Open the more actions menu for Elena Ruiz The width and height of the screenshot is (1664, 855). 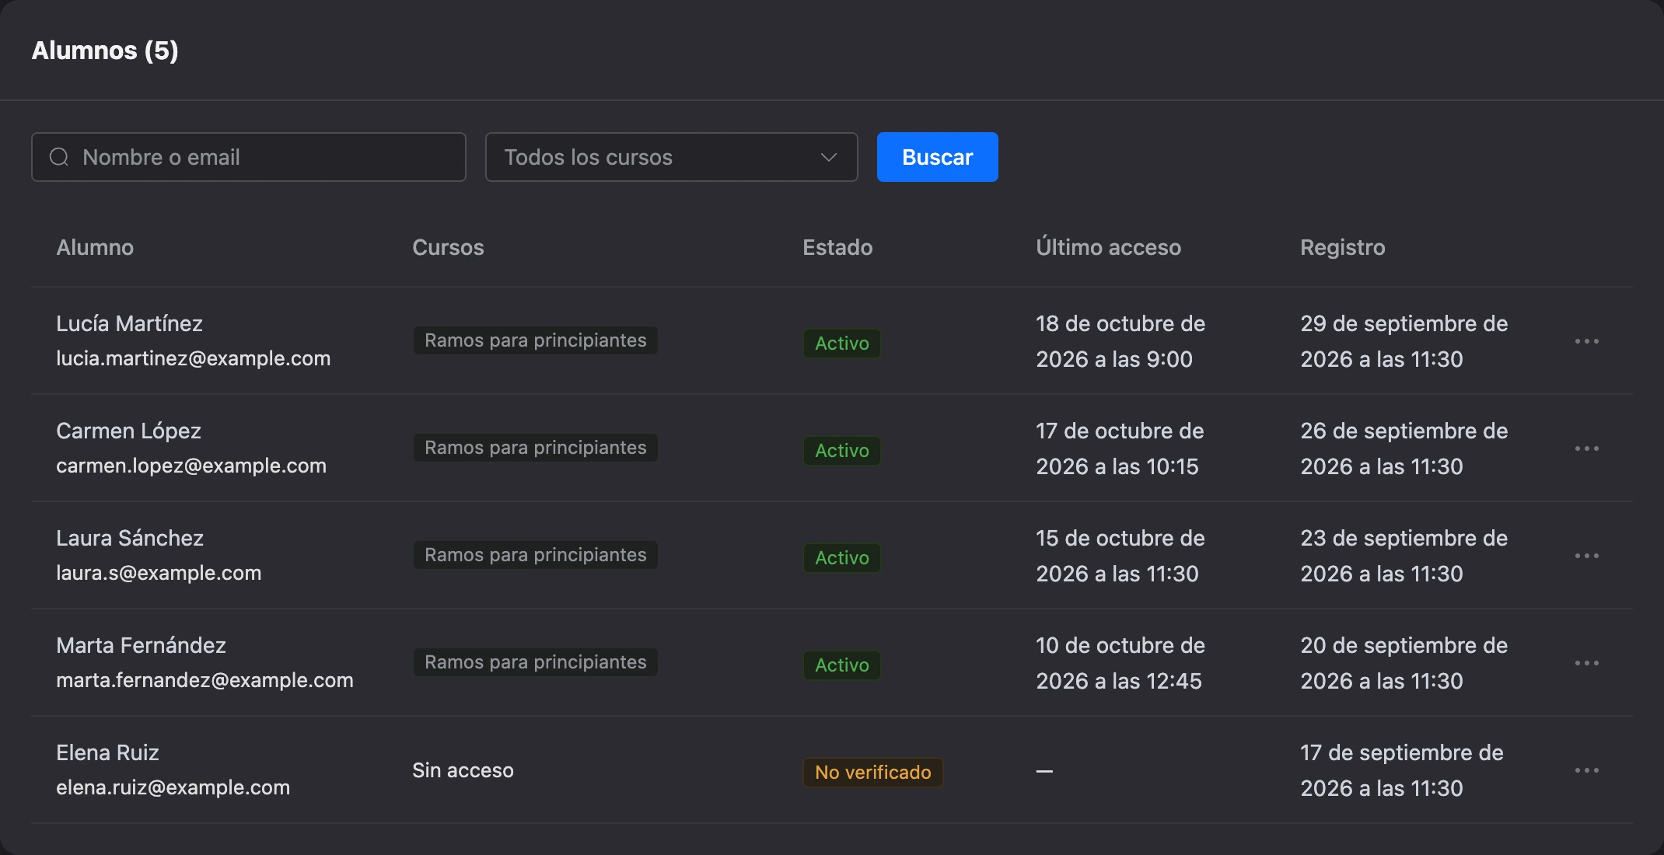[x=1586, y=770]
